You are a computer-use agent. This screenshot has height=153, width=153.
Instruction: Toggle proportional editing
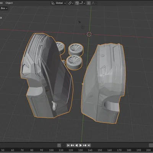[89, 3]
